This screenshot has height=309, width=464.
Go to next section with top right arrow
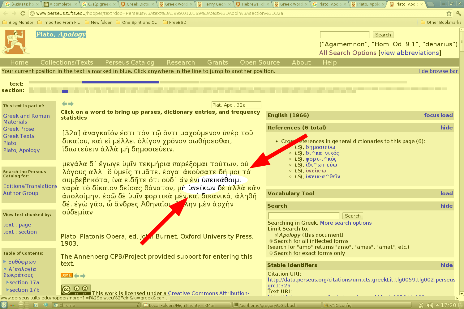[71, 104]
